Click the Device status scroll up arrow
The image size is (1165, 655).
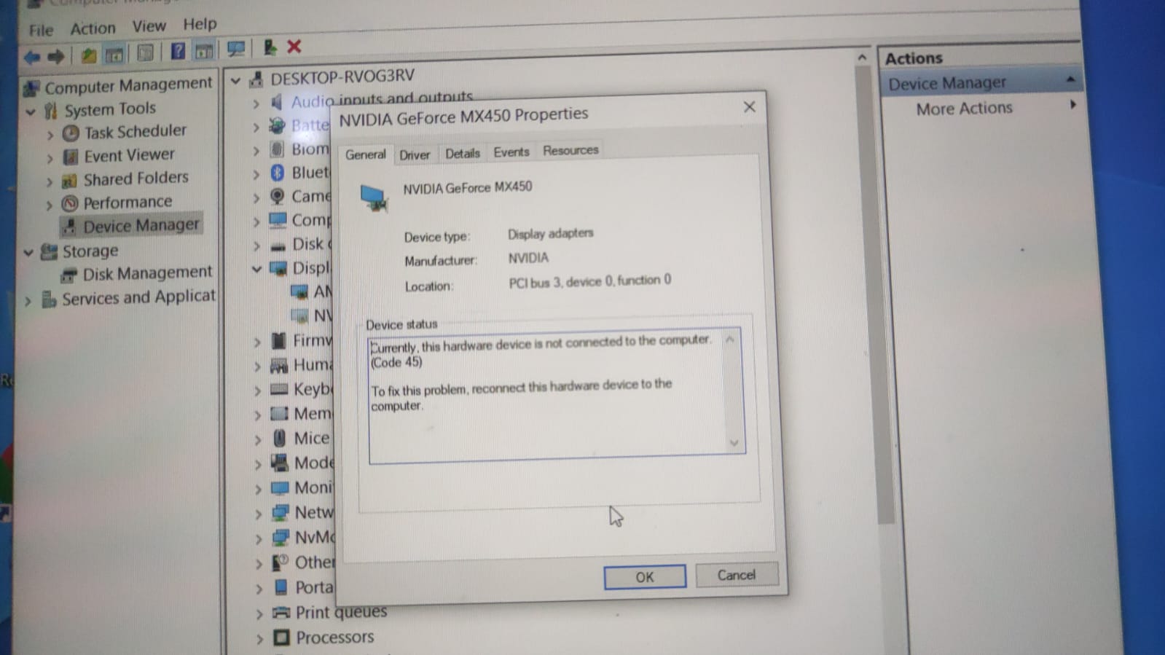point(729,340)
